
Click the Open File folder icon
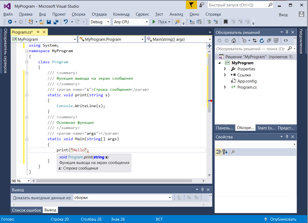tap(42, 22)
